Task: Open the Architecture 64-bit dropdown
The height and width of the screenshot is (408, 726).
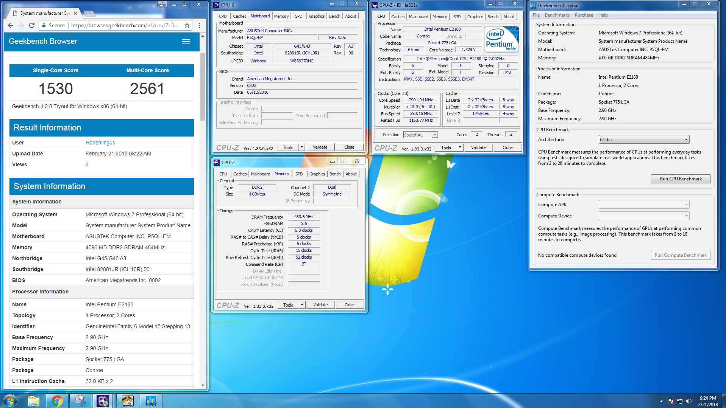Action: point(644,140)
